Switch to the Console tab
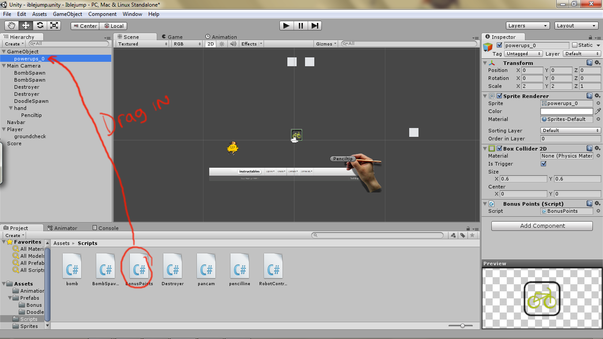This screenshot has height=339, width=603. tap(105, 228)
